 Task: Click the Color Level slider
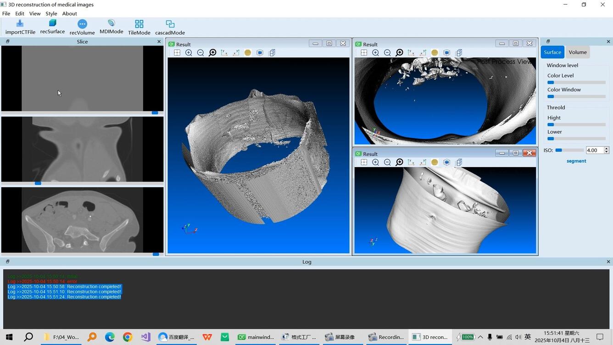(x=576, y=83)
